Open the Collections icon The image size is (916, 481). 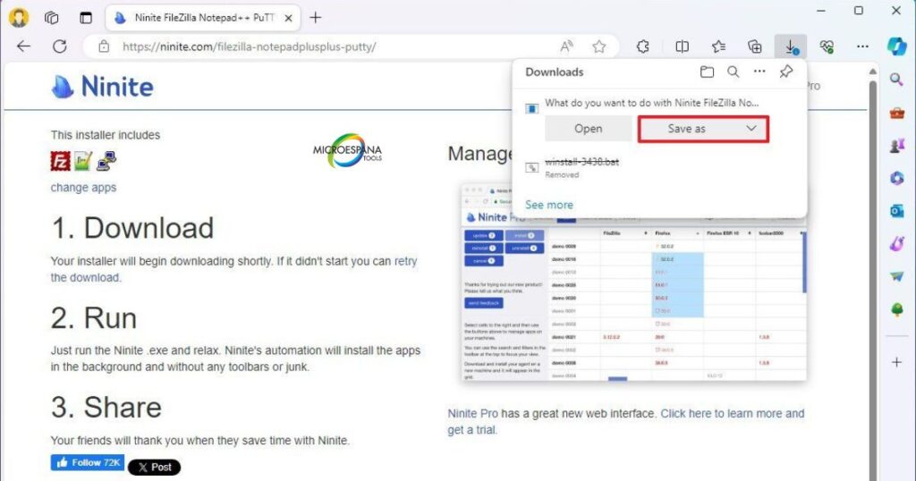755,46
